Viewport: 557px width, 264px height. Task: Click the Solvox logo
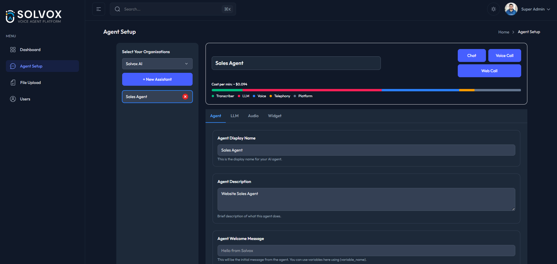tap(33, 16)
